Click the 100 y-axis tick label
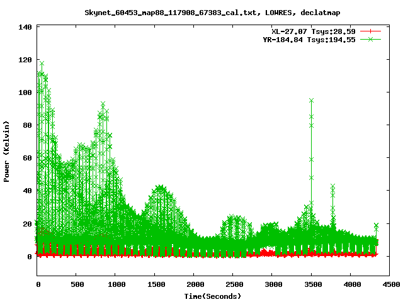The width and height of the screenshot is (403, 302). coord(25,92)
